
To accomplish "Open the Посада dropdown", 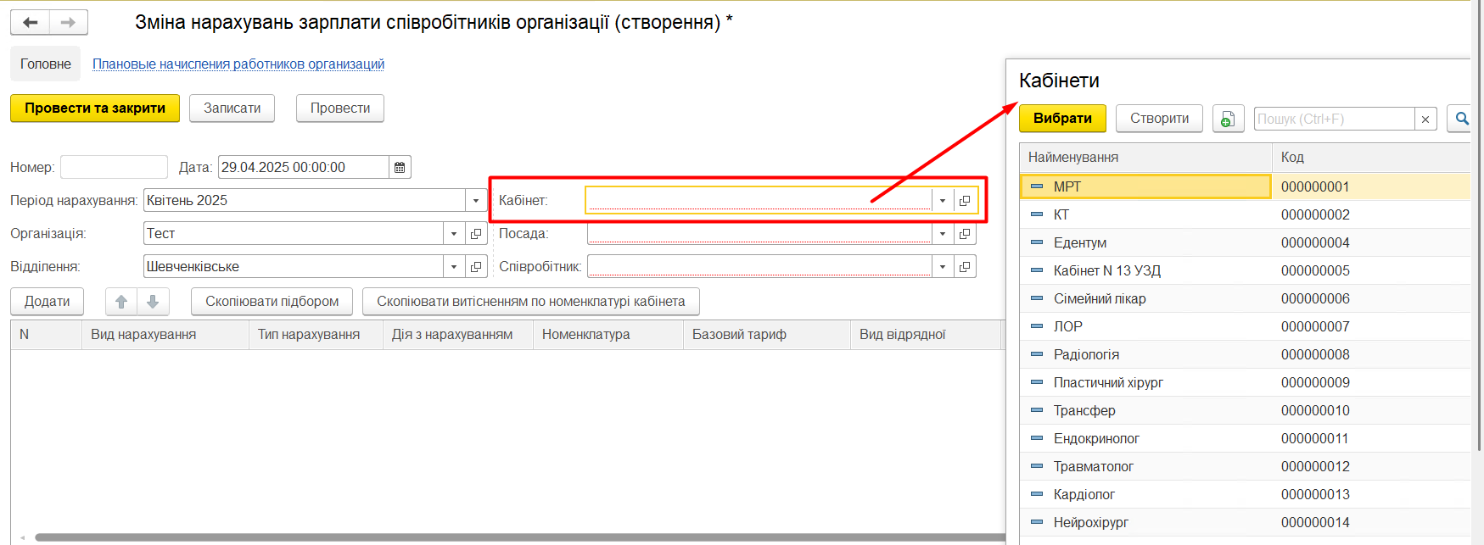I will [943, 234].
